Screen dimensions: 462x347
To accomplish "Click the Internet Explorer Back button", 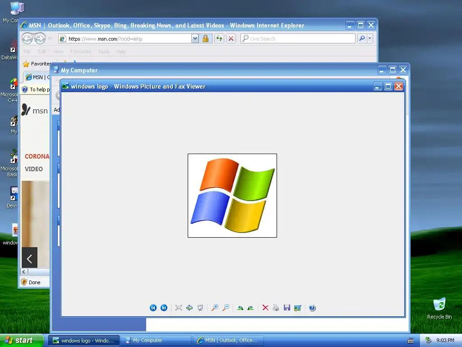I will [x=28, y=38].
